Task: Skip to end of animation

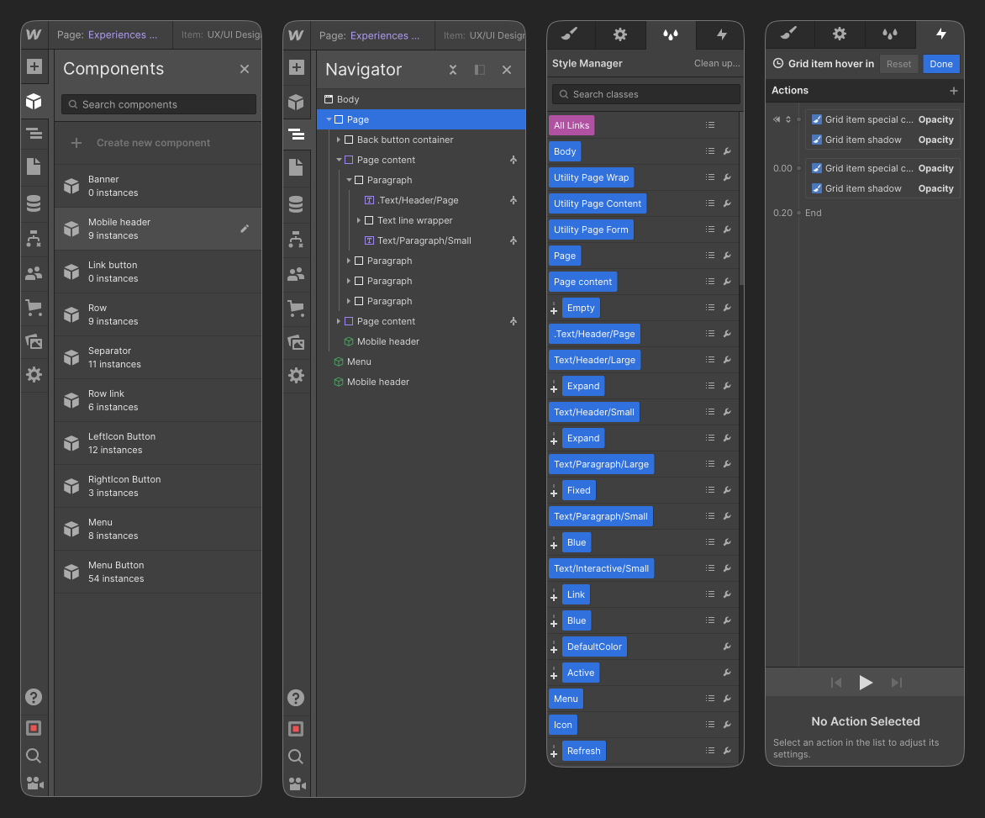Action: click(897, 683)
